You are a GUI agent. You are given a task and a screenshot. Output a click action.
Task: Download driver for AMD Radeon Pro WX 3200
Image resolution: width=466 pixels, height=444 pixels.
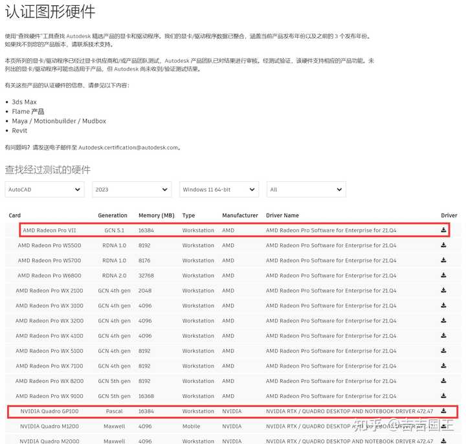[x=443, y=320]
